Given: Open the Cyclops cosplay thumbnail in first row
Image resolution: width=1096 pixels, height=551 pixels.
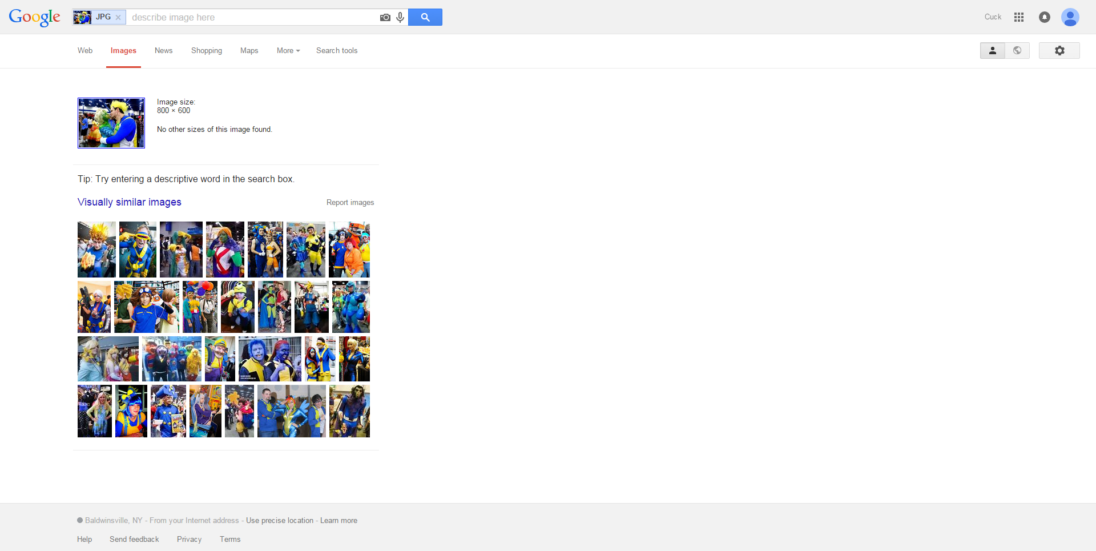Looking at the screenshot, I should pyautogui.click(x=138, y=250).
